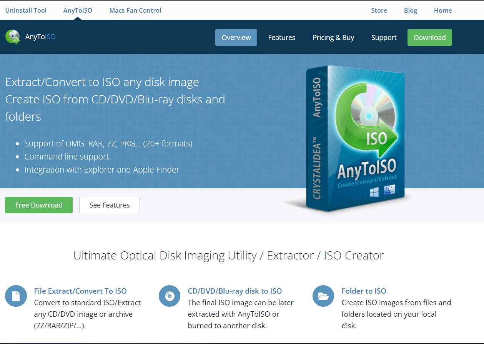The height and width of the screenshot is (344, 484).
Task: Go to the Home link
Action: [x=443, y=10]
